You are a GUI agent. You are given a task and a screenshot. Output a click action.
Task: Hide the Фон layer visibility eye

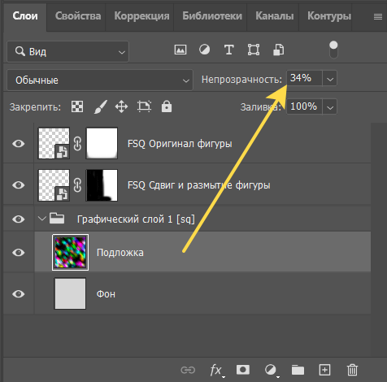[19, 294]
